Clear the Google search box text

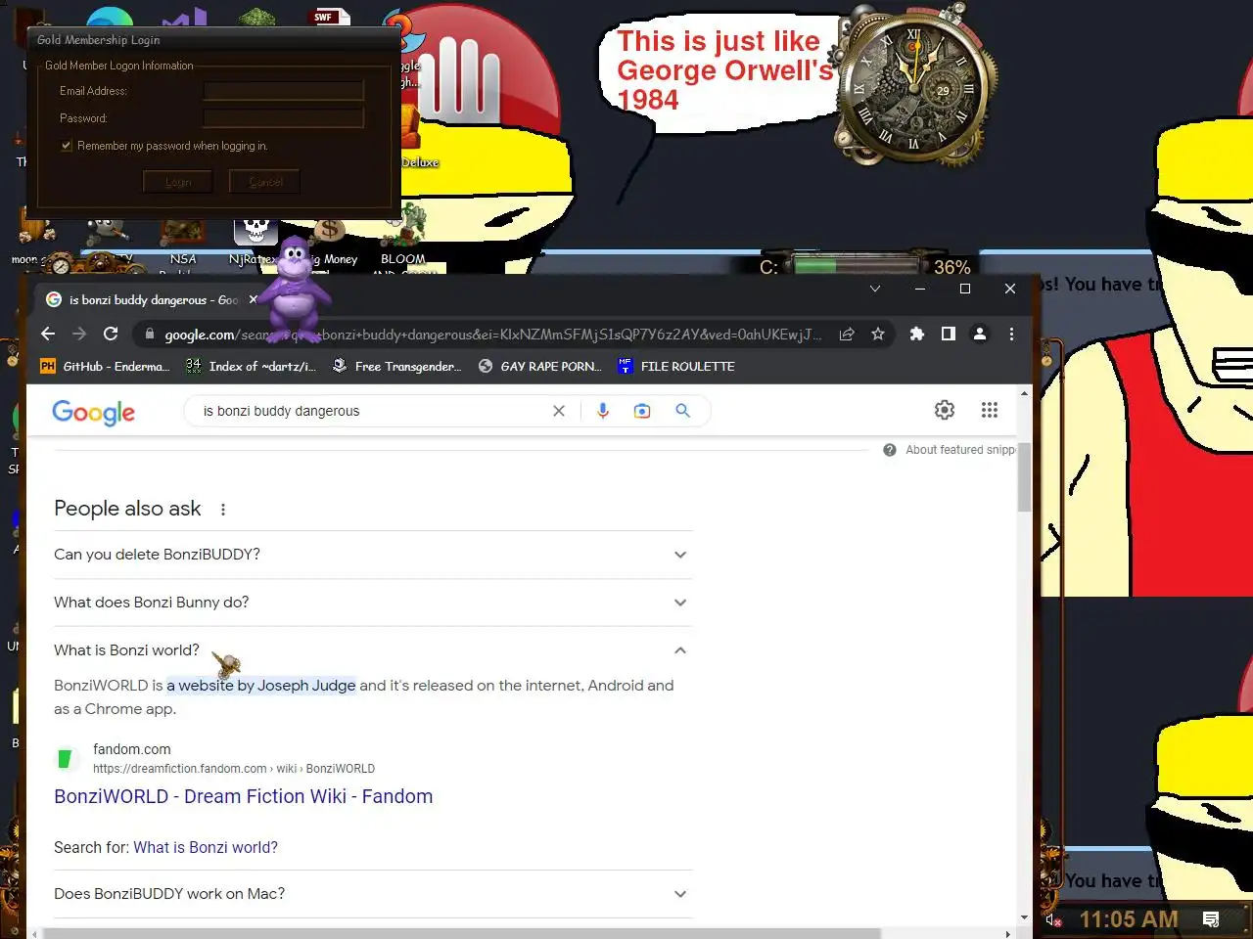(x=558, y=411)
